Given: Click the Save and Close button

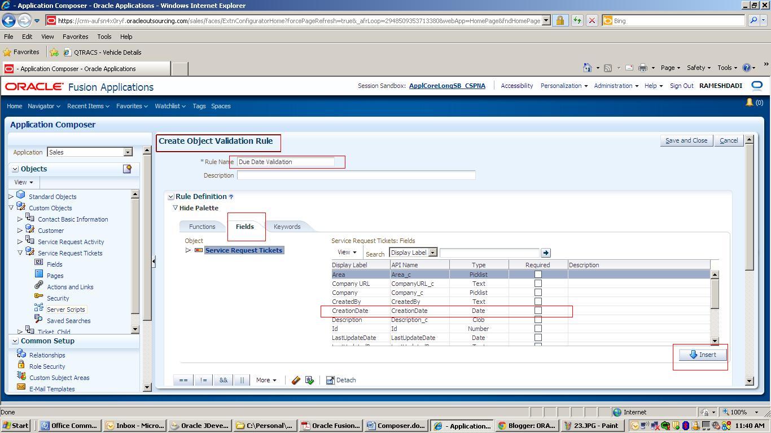Looking at the screenshot, I should 686,140.
